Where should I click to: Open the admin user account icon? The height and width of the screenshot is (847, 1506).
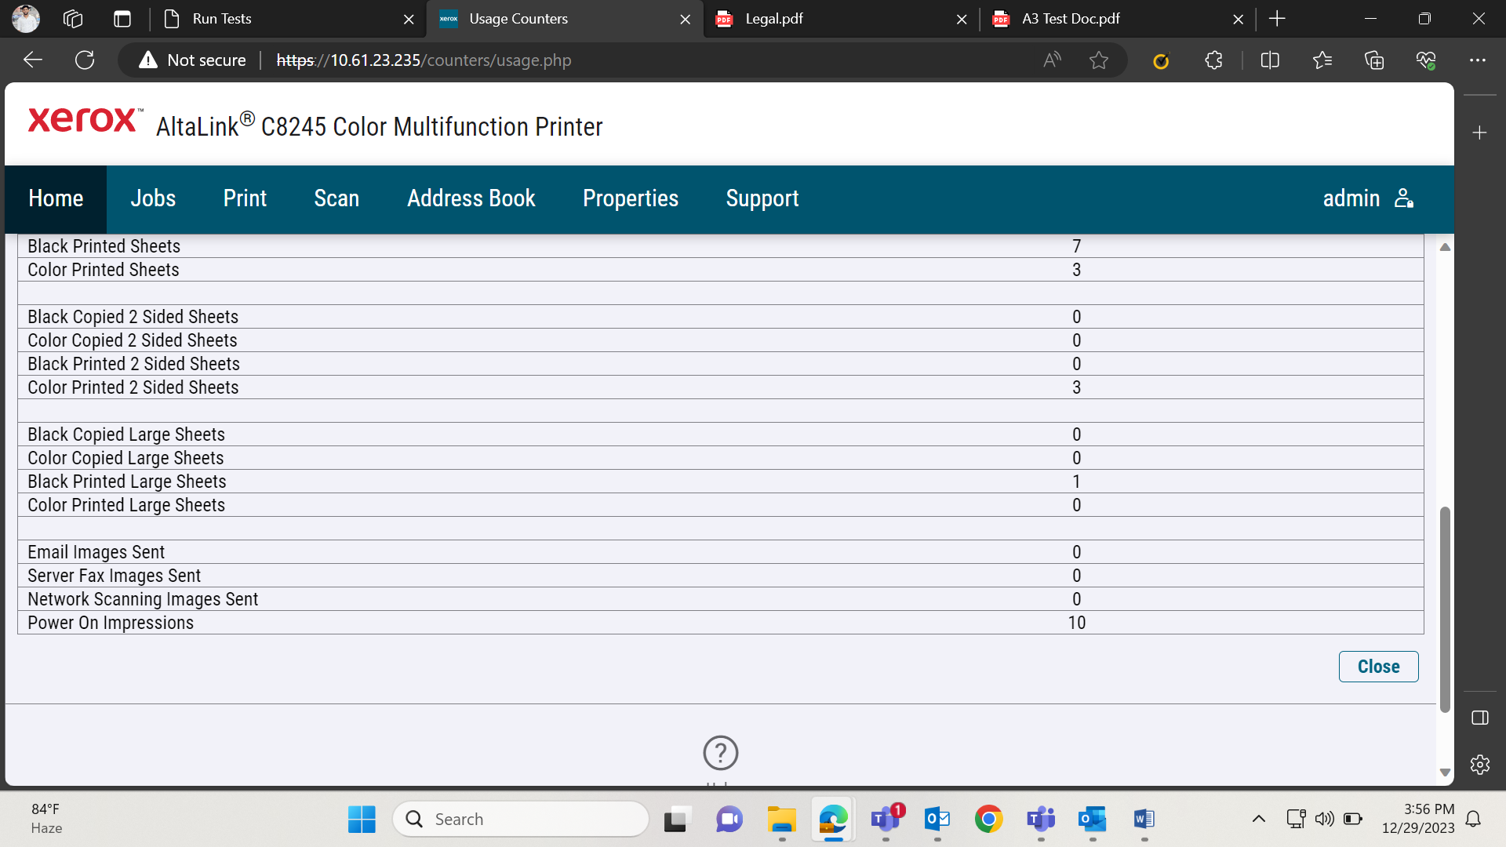pyautogui.click(x=1404, y=198)
